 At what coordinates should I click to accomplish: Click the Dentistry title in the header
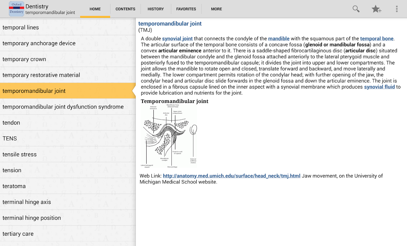click(37, 6)
